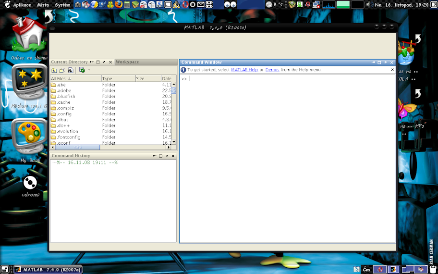This screenshot has height=274, width=438.
Task: Open the reports dropdown arrow in Current Directory
Action: 89,70
